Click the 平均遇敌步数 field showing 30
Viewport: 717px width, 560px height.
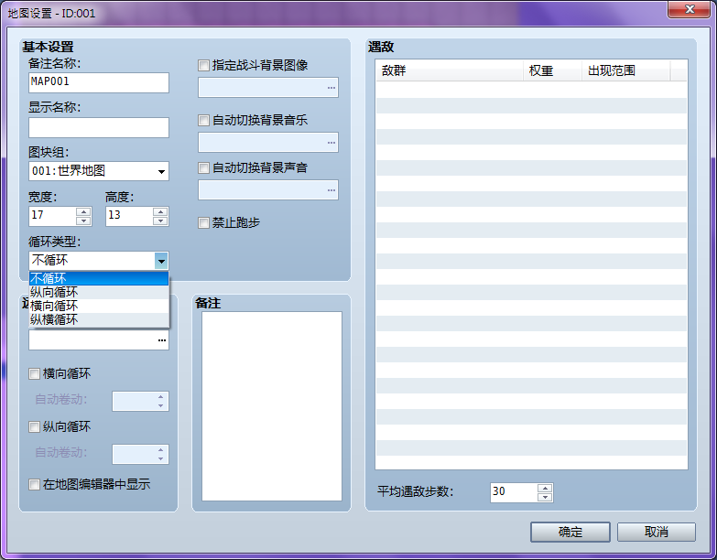tap(514, 492)
